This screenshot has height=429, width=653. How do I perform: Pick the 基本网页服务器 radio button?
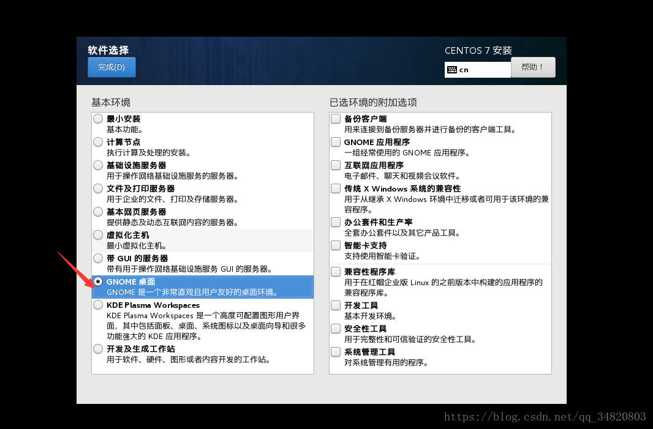coord(98,212)
